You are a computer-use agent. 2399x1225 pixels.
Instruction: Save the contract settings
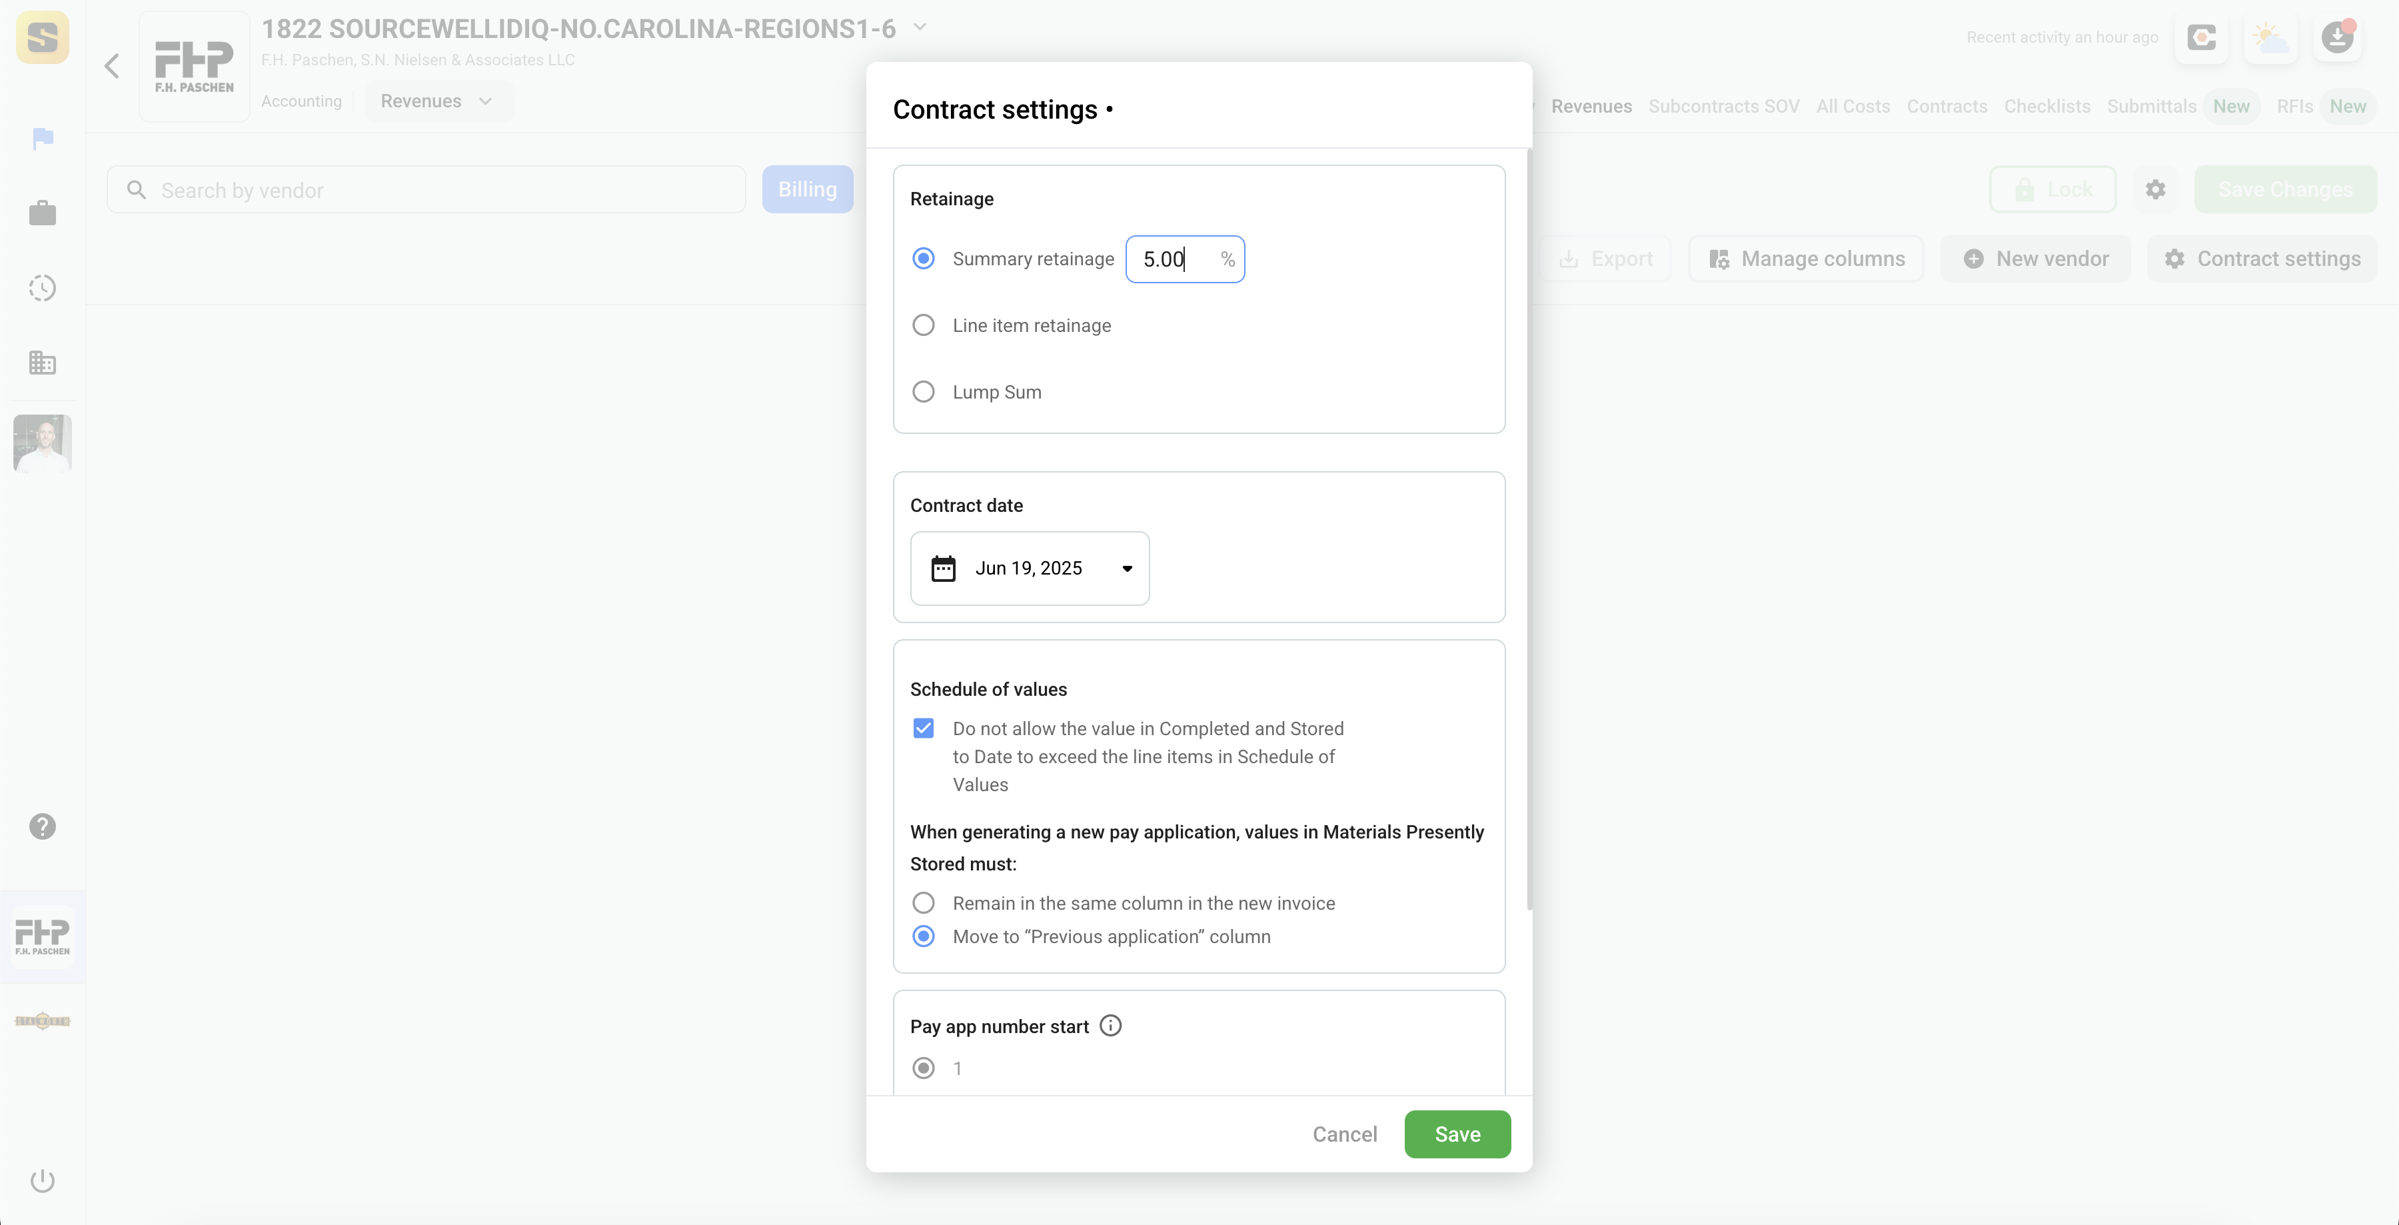tap(1457, 1134)
